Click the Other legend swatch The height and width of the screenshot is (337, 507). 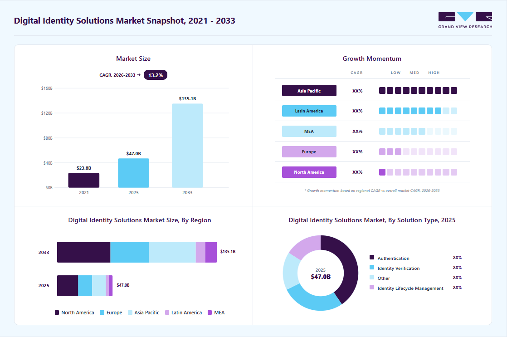click(372, 278)
